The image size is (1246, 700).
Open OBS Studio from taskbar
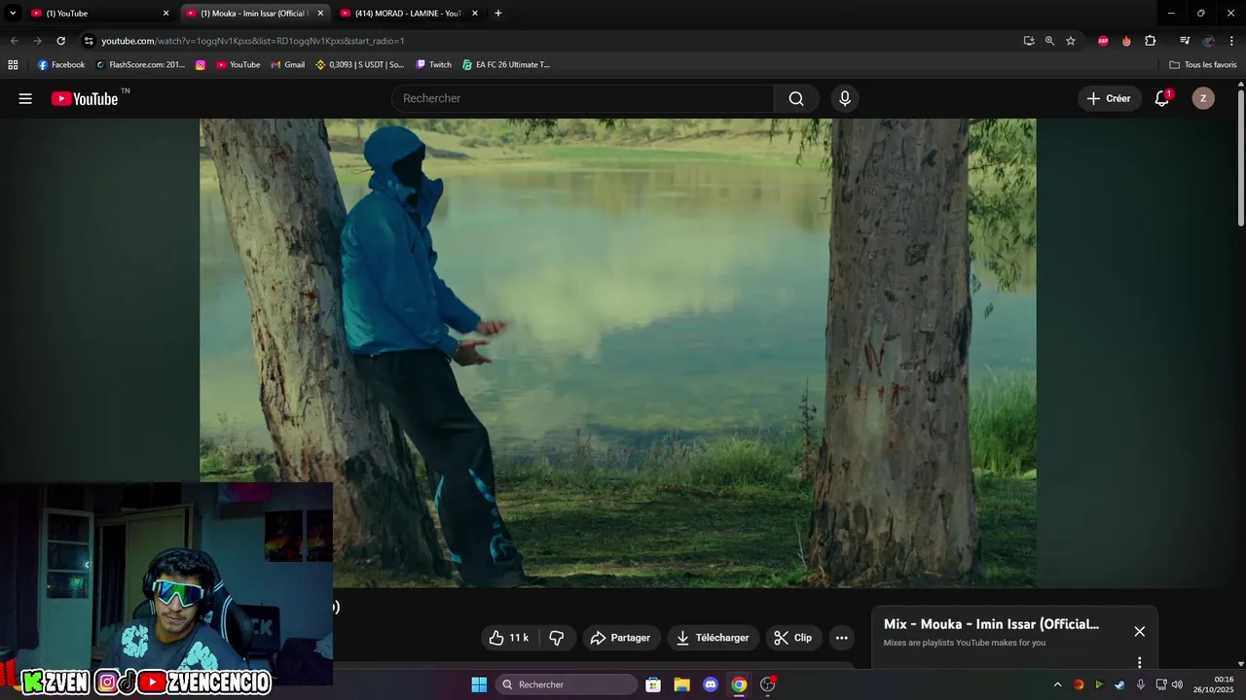pos(767,684)
